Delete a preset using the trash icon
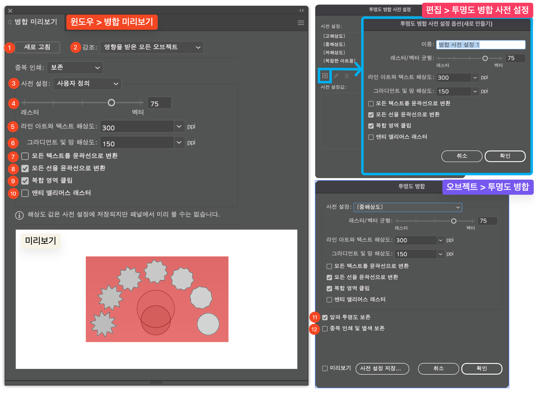The width and height of the screenshot is (535, 394). pos(347,76)
